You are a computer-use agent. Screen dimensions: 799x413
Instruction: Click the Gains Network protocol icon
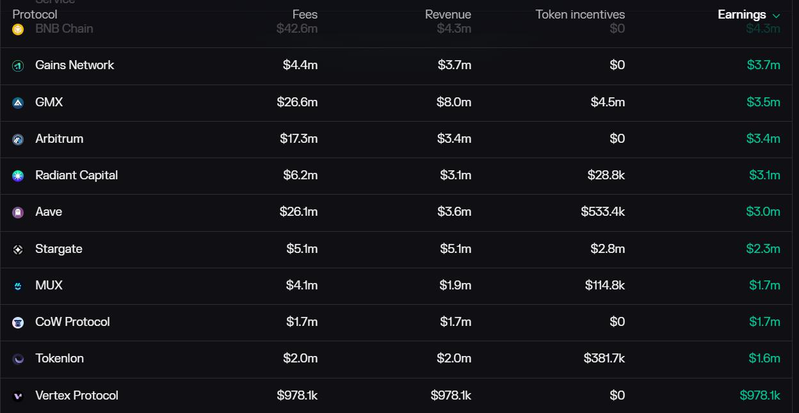(18, 65)
